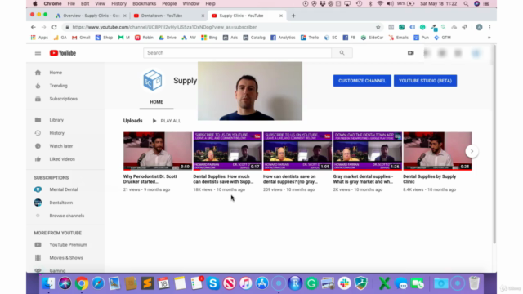Open the Catalog bookmark
Viewport: 523px width, 294px height.
point(254,38)
